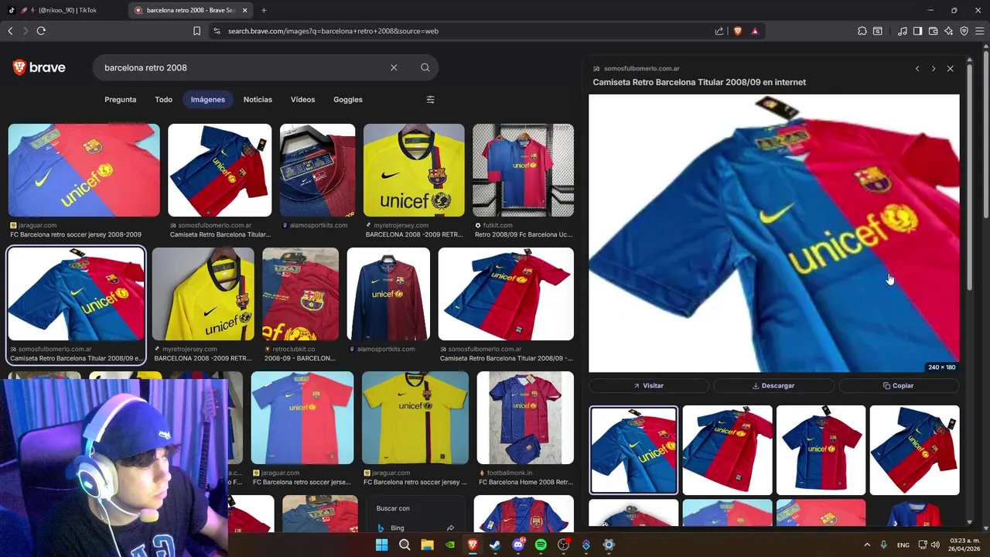Open Leo AI sparkle icon

[948, 31]
